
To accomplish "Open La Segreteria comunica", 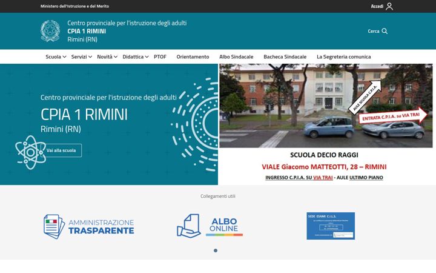I will 344,57.
